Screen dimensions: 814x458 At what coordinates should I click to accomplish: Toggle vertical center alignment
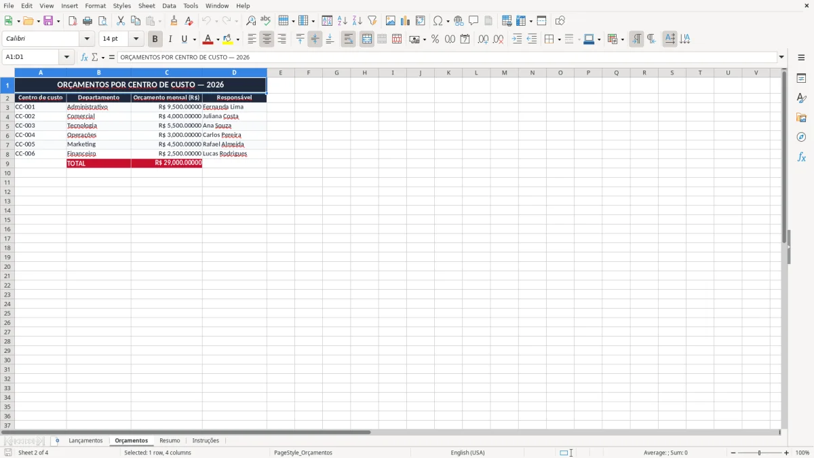coord(315,39)
